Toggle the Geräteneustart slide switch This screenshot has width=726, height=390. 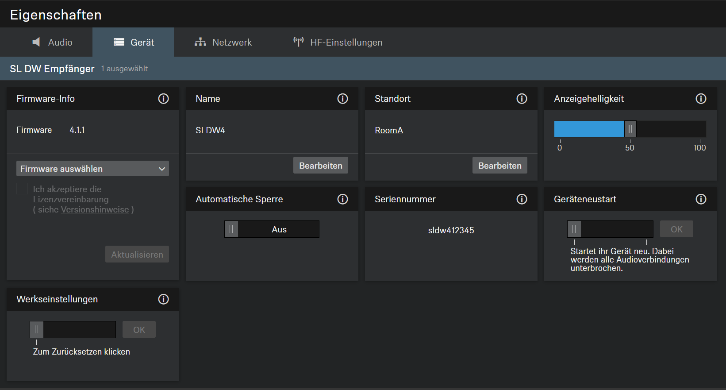[x=574, y=229]
